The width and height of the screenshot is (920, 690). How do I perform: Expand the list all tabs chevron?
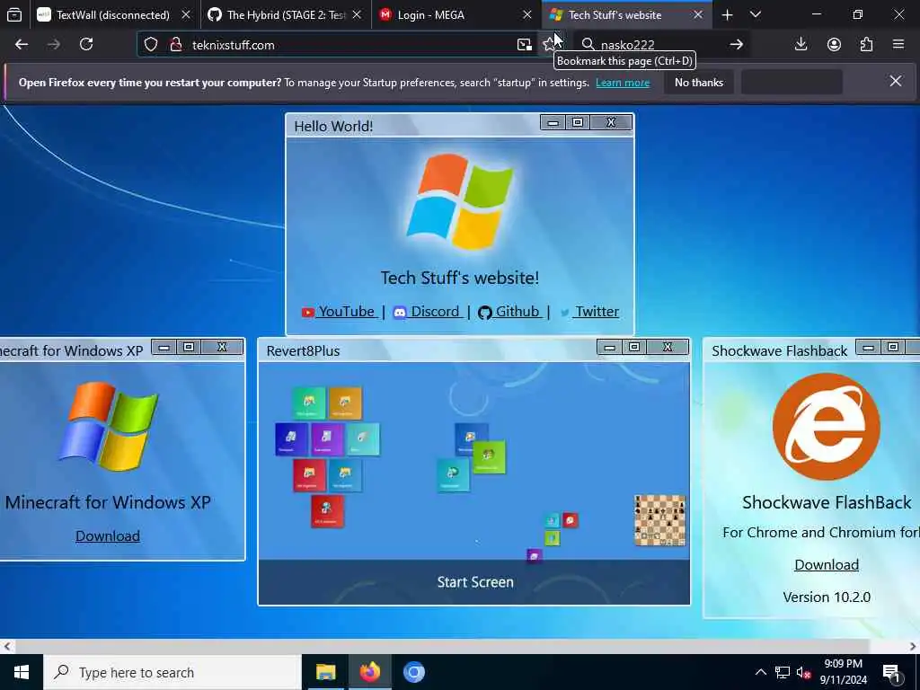click(x=756, y=14)
